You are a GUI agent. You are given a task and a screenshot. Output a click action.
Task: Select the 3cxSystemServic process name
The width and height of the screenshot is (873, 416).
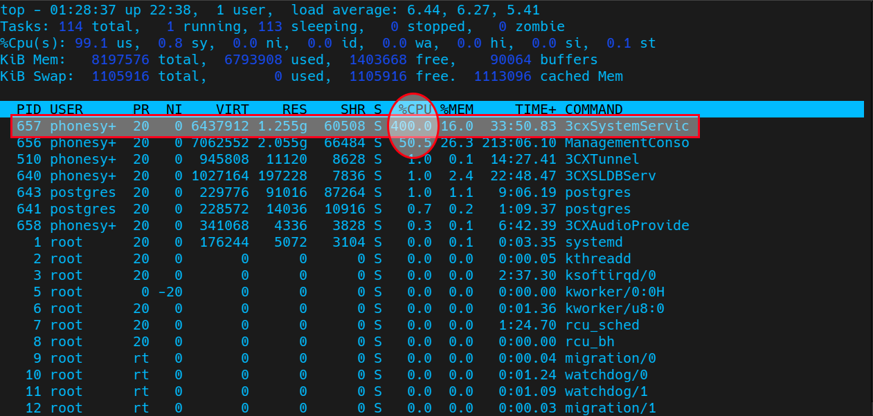(627, 126)
